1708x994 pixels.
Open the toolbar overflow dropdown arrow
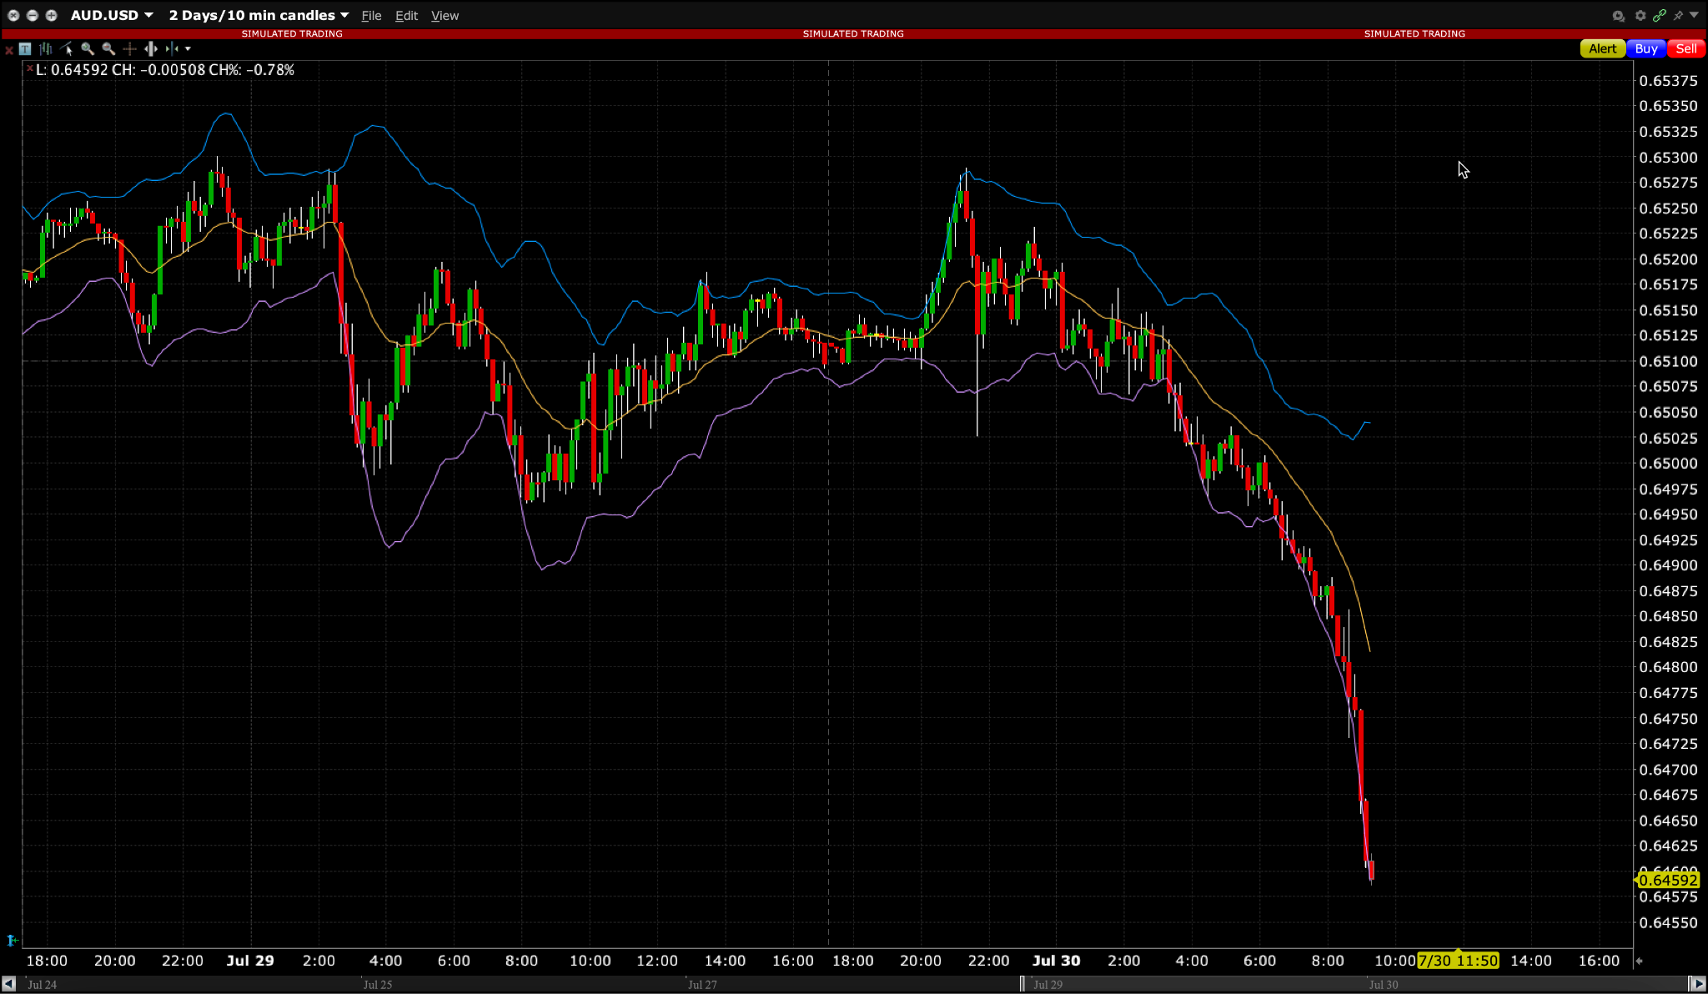tap(188, 49)
